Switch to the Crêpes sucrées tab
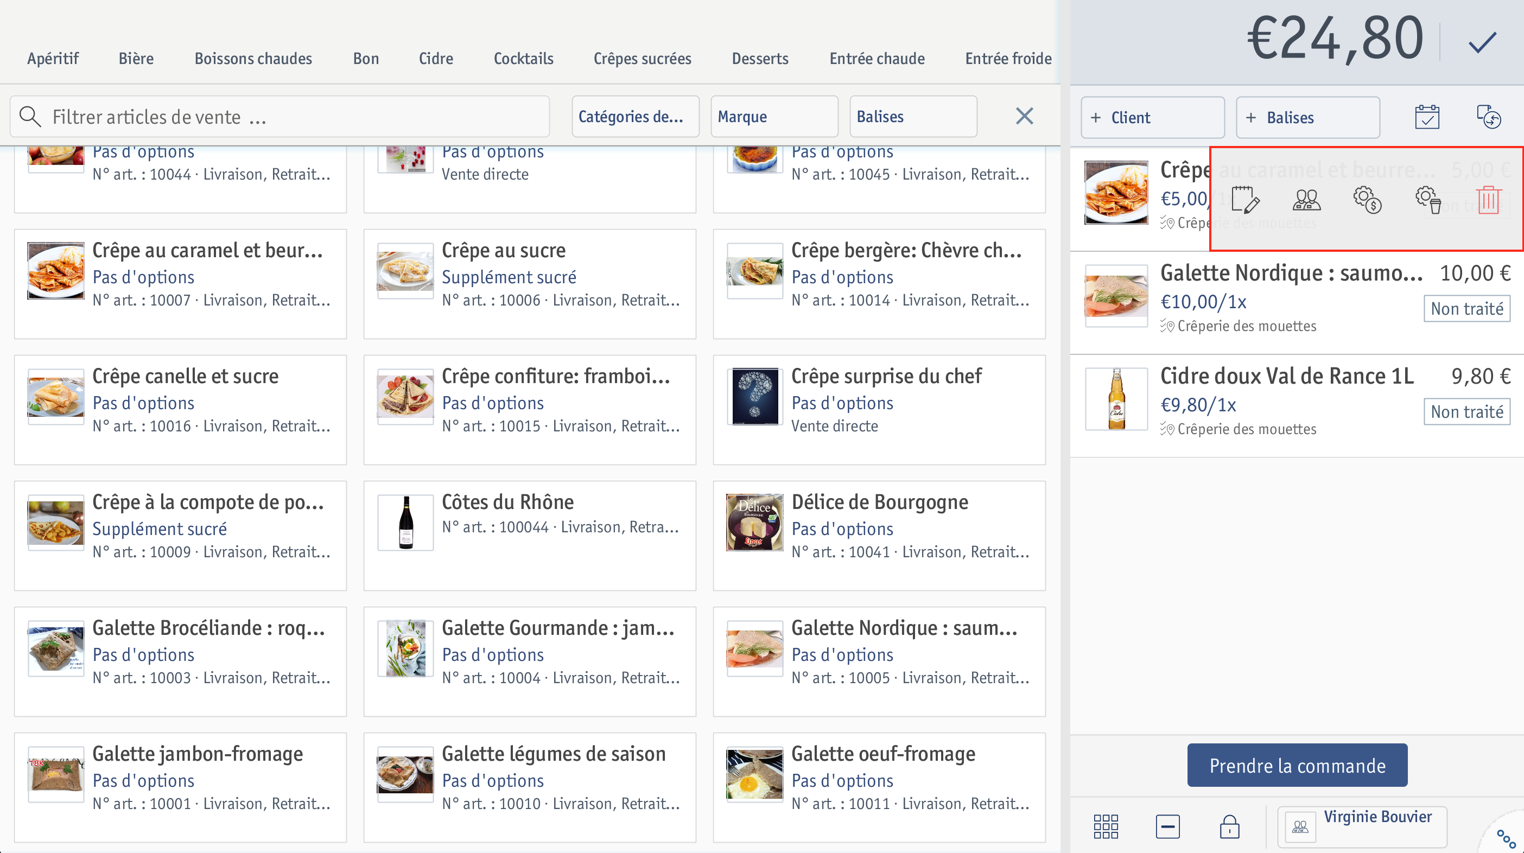1524x853 pixels. 643,59
